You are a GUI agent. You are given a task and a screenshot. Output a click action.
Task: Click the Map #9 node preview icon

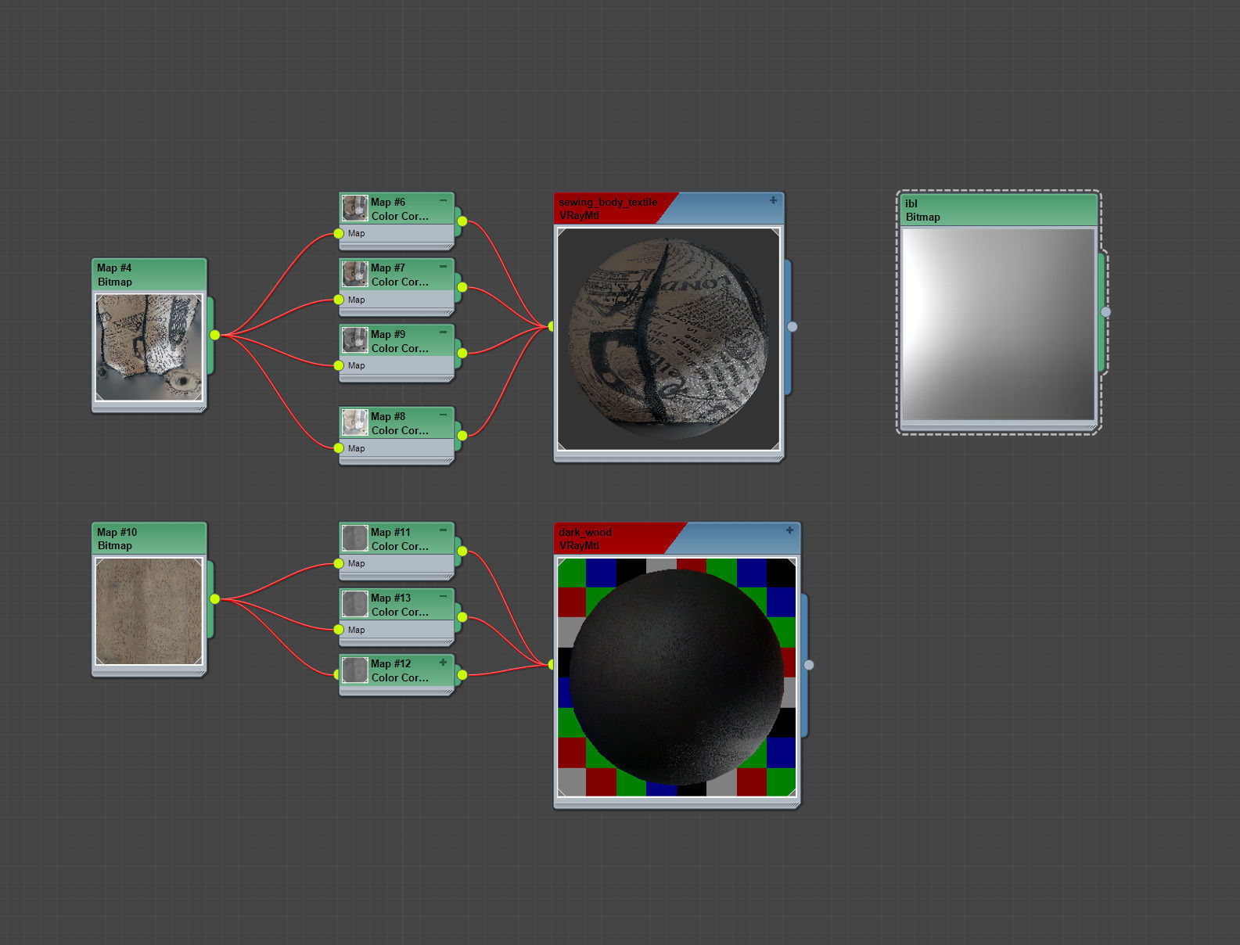(355, 340)
